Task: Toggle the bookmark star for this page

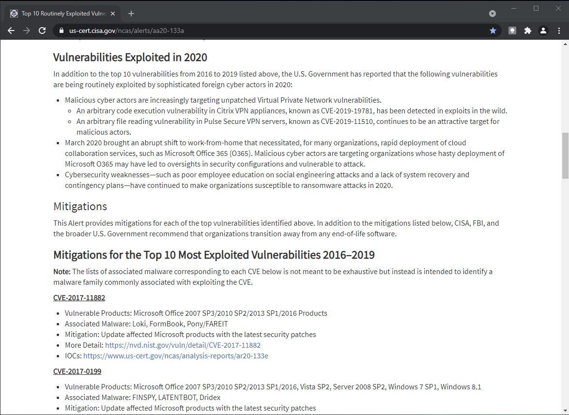Action: click(493, 31)
